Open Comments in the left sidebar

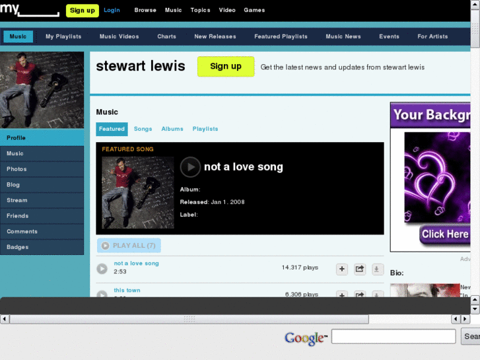[22, 231]
